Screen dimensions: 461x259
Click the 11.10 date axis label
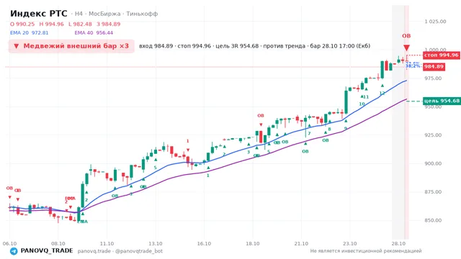tap(107, 244)
